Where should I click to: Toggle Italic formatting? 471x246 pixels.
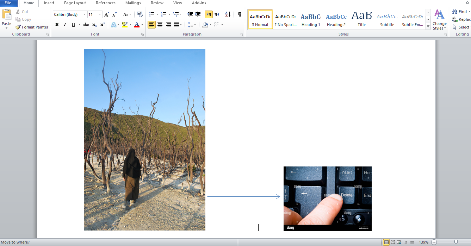click(65, 25)
